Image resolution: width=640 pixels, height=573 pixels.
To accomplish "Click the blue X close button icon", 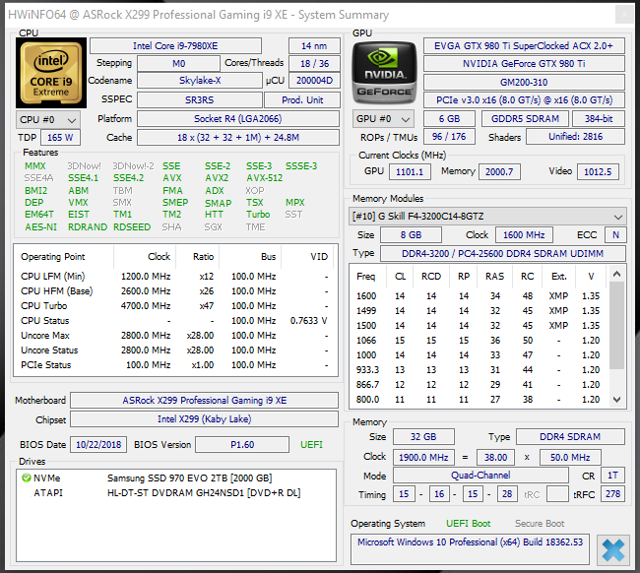I will click(x=613, y=550).
